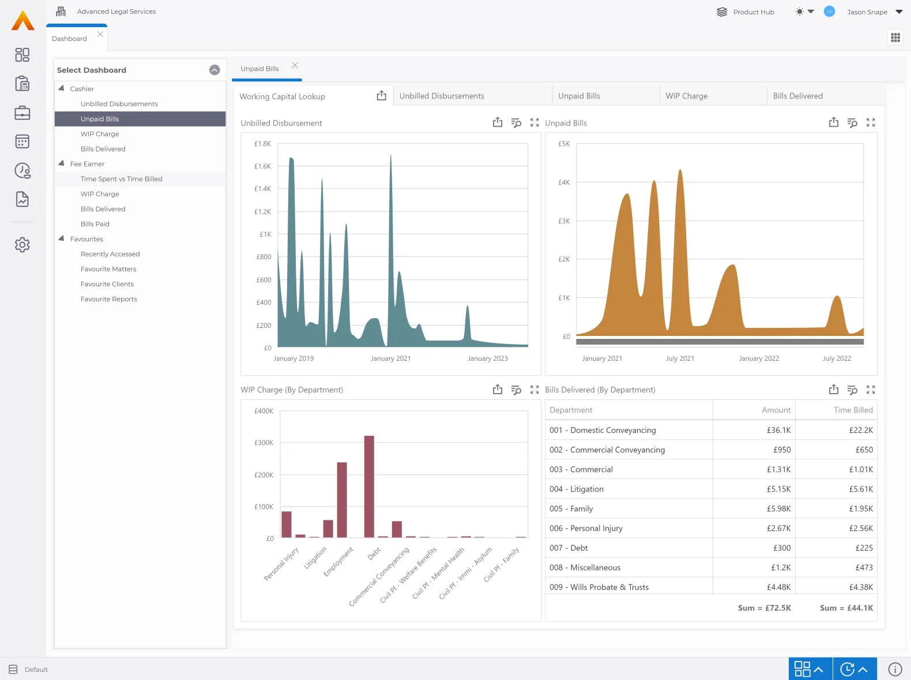Select Favourite Matters in the dashboard tree
911x680 pixels.
pos(108,269)
